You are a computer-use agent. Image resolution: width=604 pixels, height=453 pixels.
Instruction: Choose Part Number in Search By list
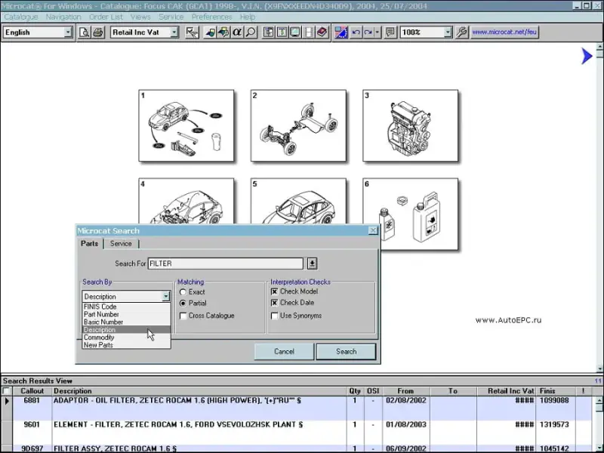[101, 315]
